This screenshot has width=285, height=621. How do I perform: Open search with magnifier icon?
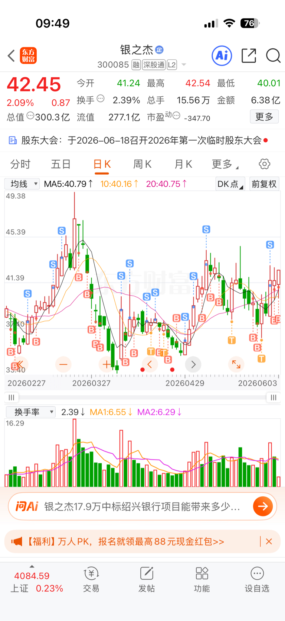(x=273, y=56)
